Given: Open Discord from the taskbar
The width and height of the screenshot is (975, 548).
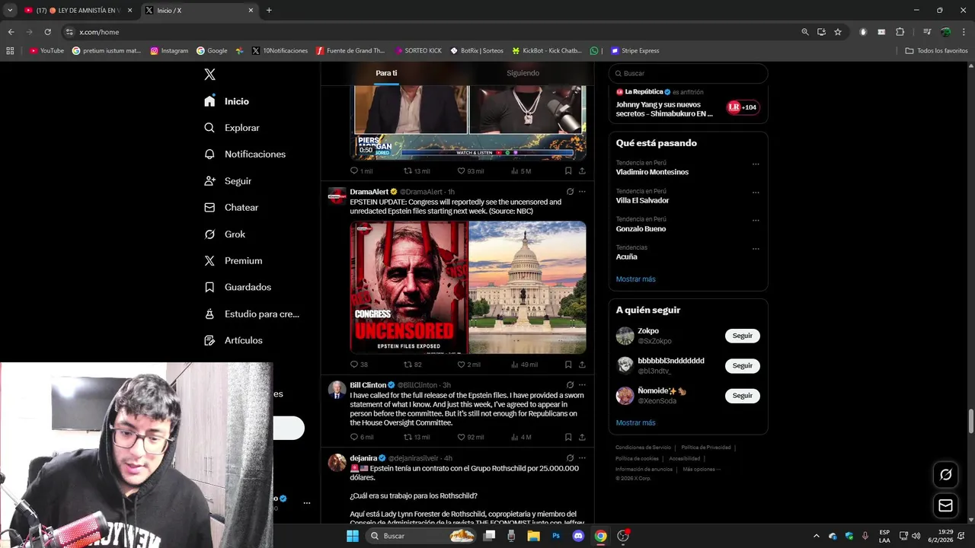Looking at the screenshot, I should [578, 536].
